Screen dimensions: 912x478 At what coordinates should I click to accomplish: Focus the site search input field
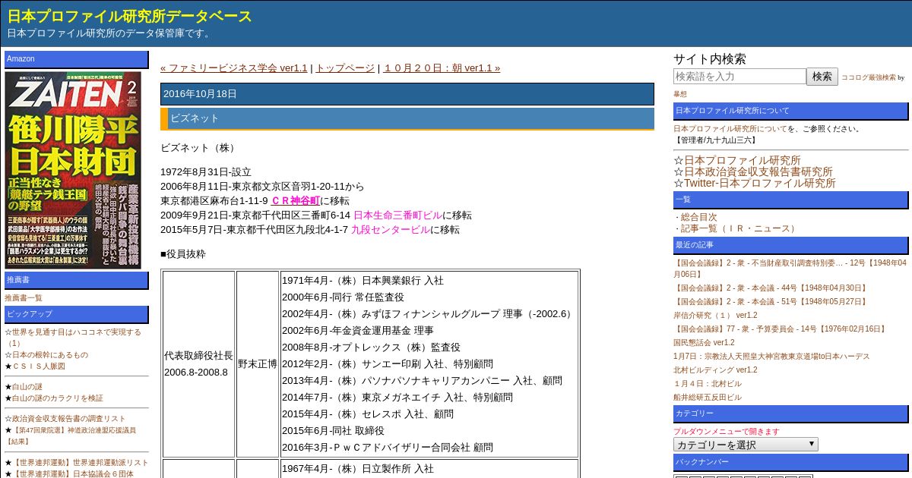[x=739, y=77]
